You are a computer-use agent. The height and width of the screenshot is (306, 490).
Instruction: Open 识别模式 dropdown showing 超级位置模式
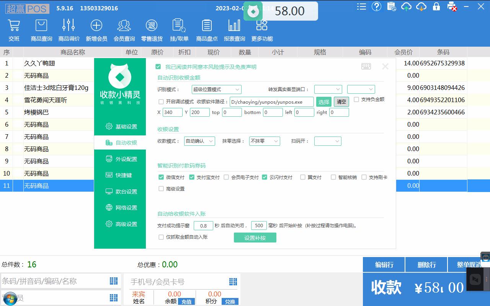[216, 90]
